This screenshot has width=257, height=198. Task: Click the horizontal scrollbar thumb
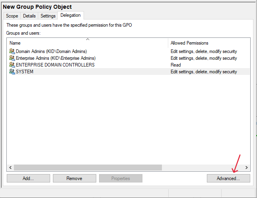pos(88,168)
